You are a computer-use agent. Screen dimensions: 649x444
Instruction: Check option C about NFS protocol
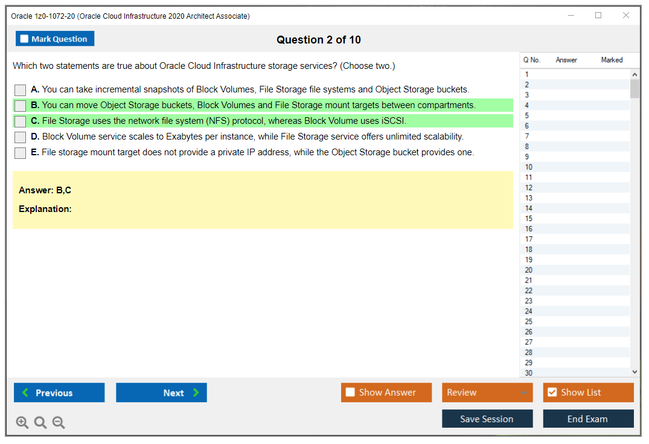20,121
